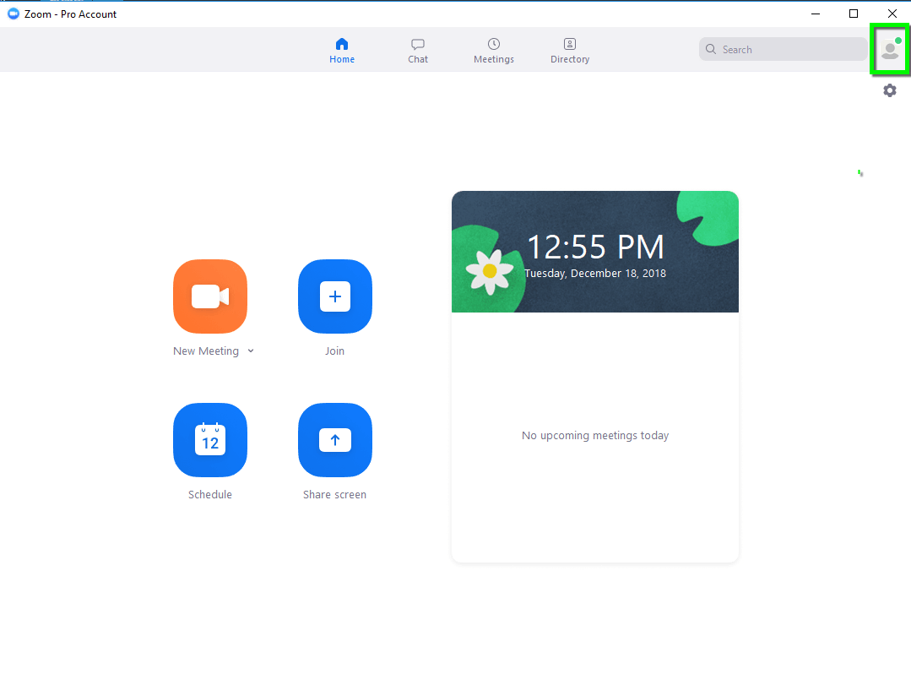911x685 pixels.
Task: Click the Zoom logo in title bar
Action: 12,14
